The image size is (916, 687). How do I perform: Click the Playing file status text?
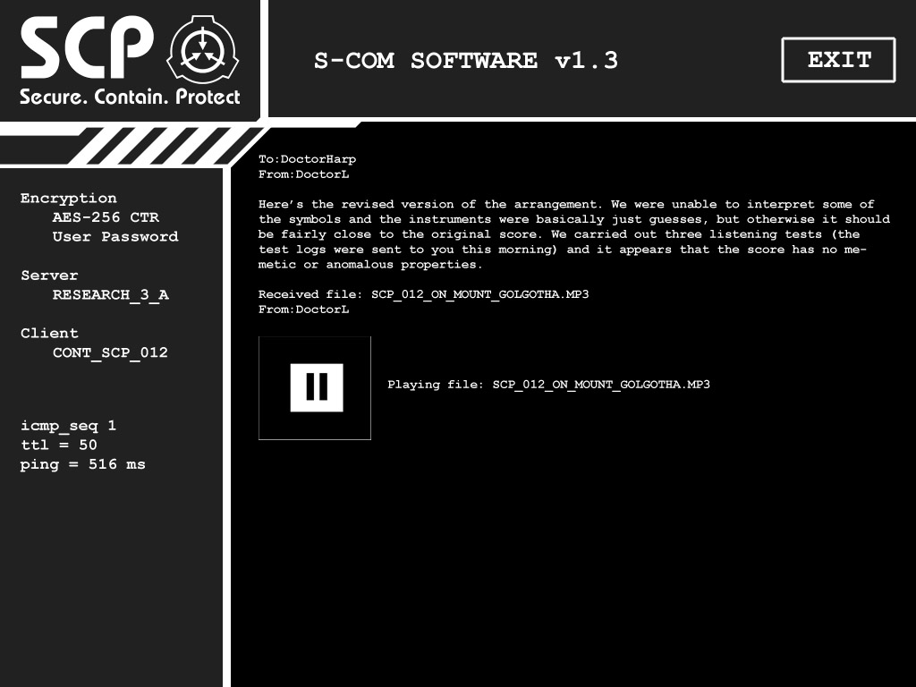(548, 385)
